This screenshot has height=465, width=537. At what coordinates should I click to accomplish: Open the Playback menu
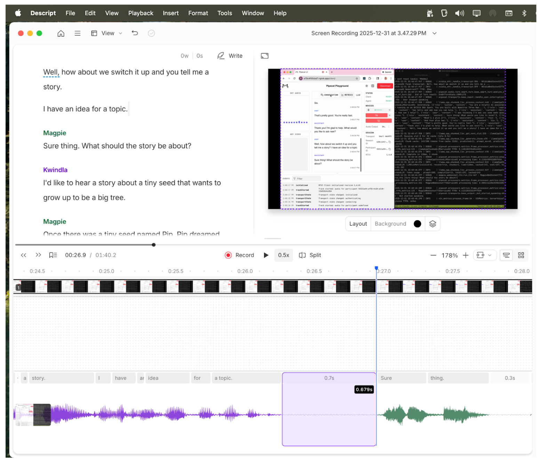(x=141, y=13)
